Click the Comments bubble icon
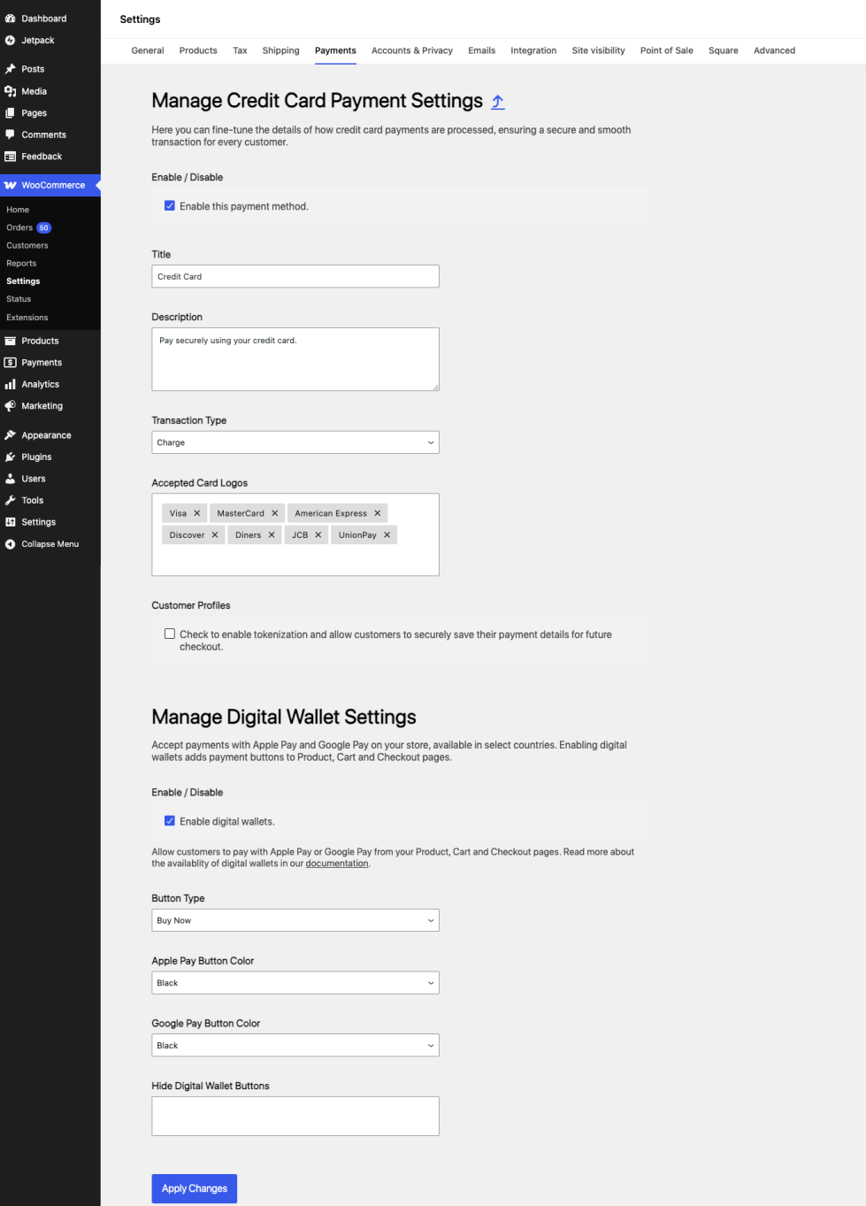The width and height of the screenshot is (866, 1206). point(11,134)
